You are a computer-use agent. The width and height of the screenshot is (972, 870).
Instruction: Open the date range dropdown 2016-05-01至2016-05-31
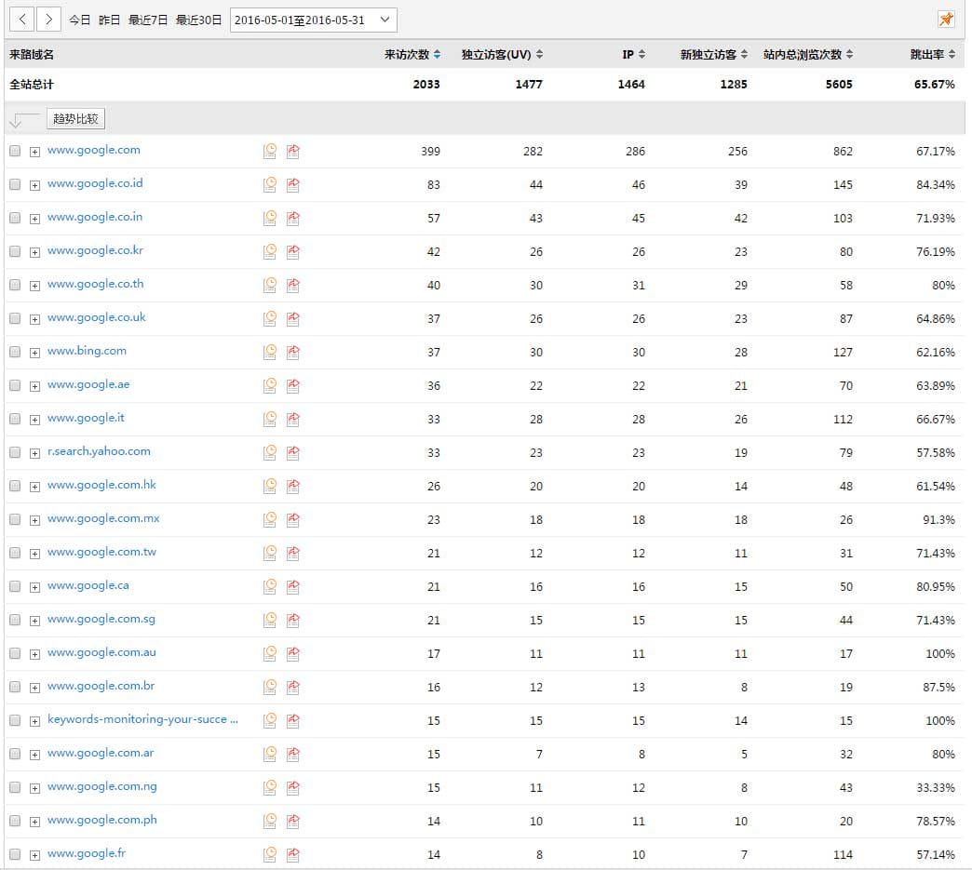coord(313,20)
